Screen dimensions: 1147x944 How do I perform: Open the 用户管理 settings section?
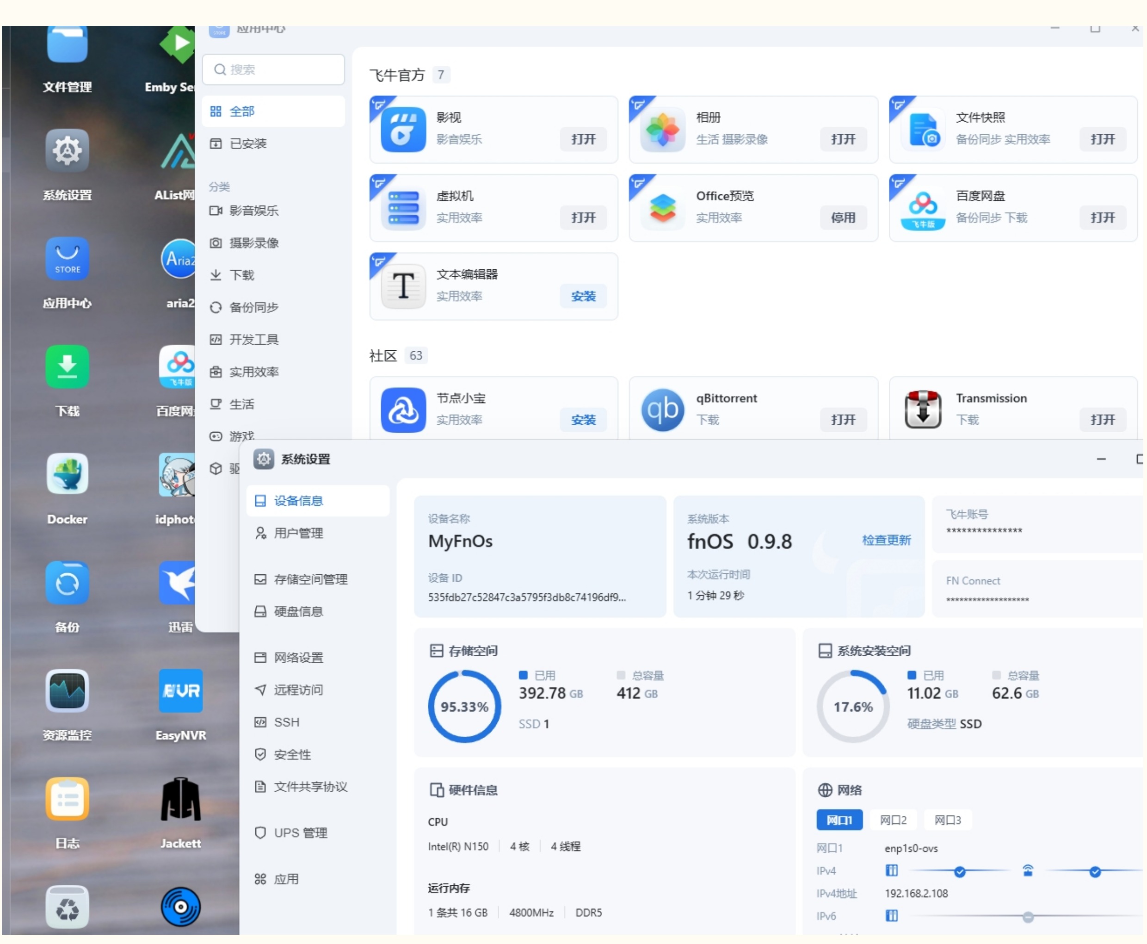[x=298, y=533]
